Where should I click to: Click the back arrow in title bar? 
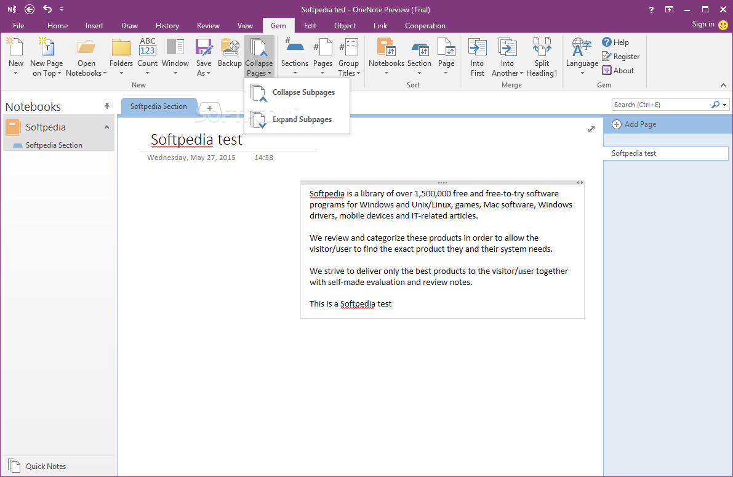tap(30, 9)
